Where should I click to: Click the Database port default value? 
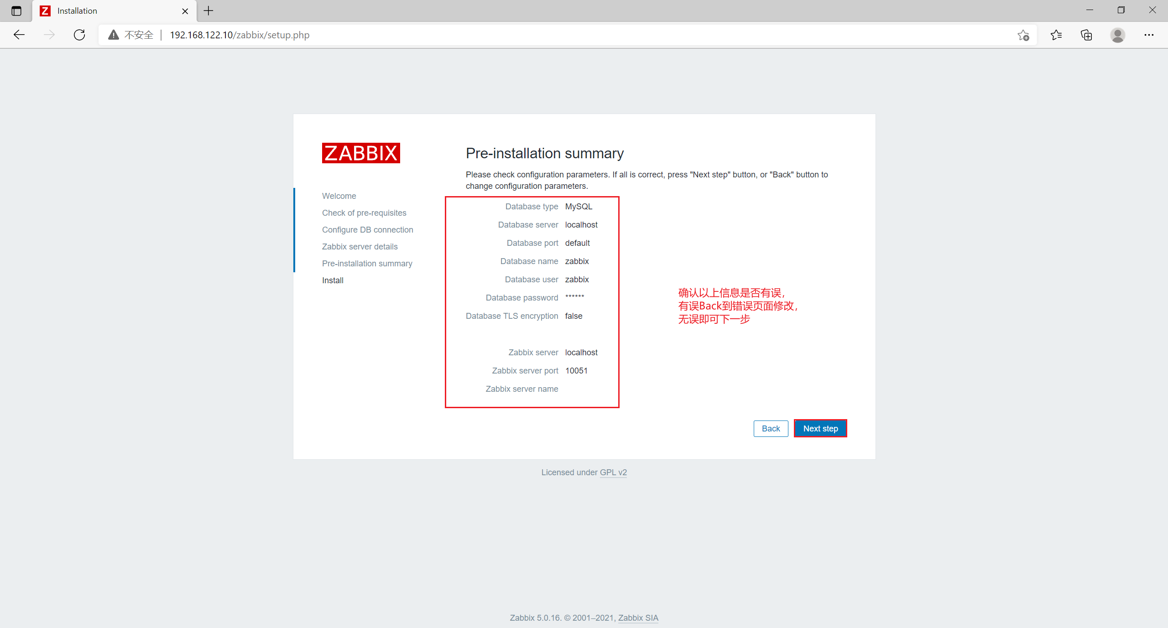577,243
